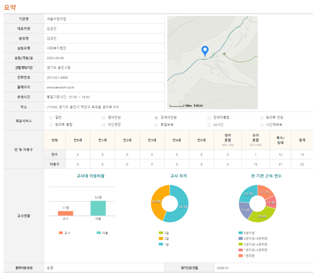
Task: Check the 24시간 checkbox
Action: point(209,125)
